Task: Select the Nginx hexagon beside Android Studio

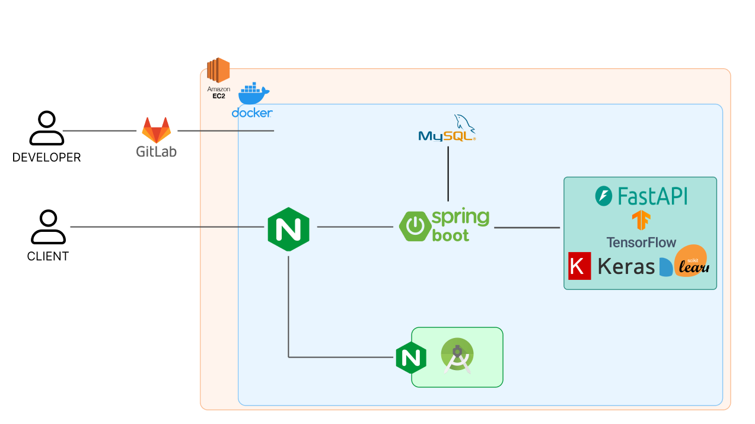Action: coord(412,357)
